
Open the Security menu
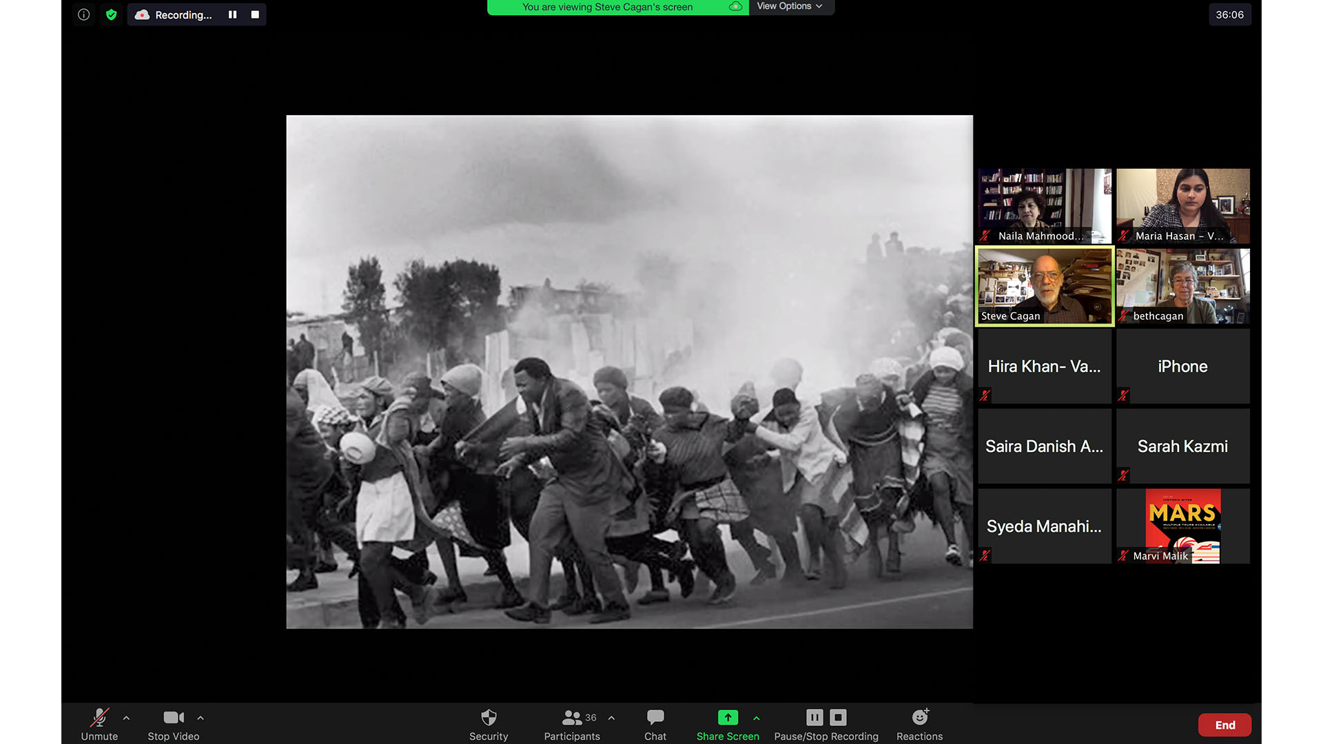tap(489, 724)
